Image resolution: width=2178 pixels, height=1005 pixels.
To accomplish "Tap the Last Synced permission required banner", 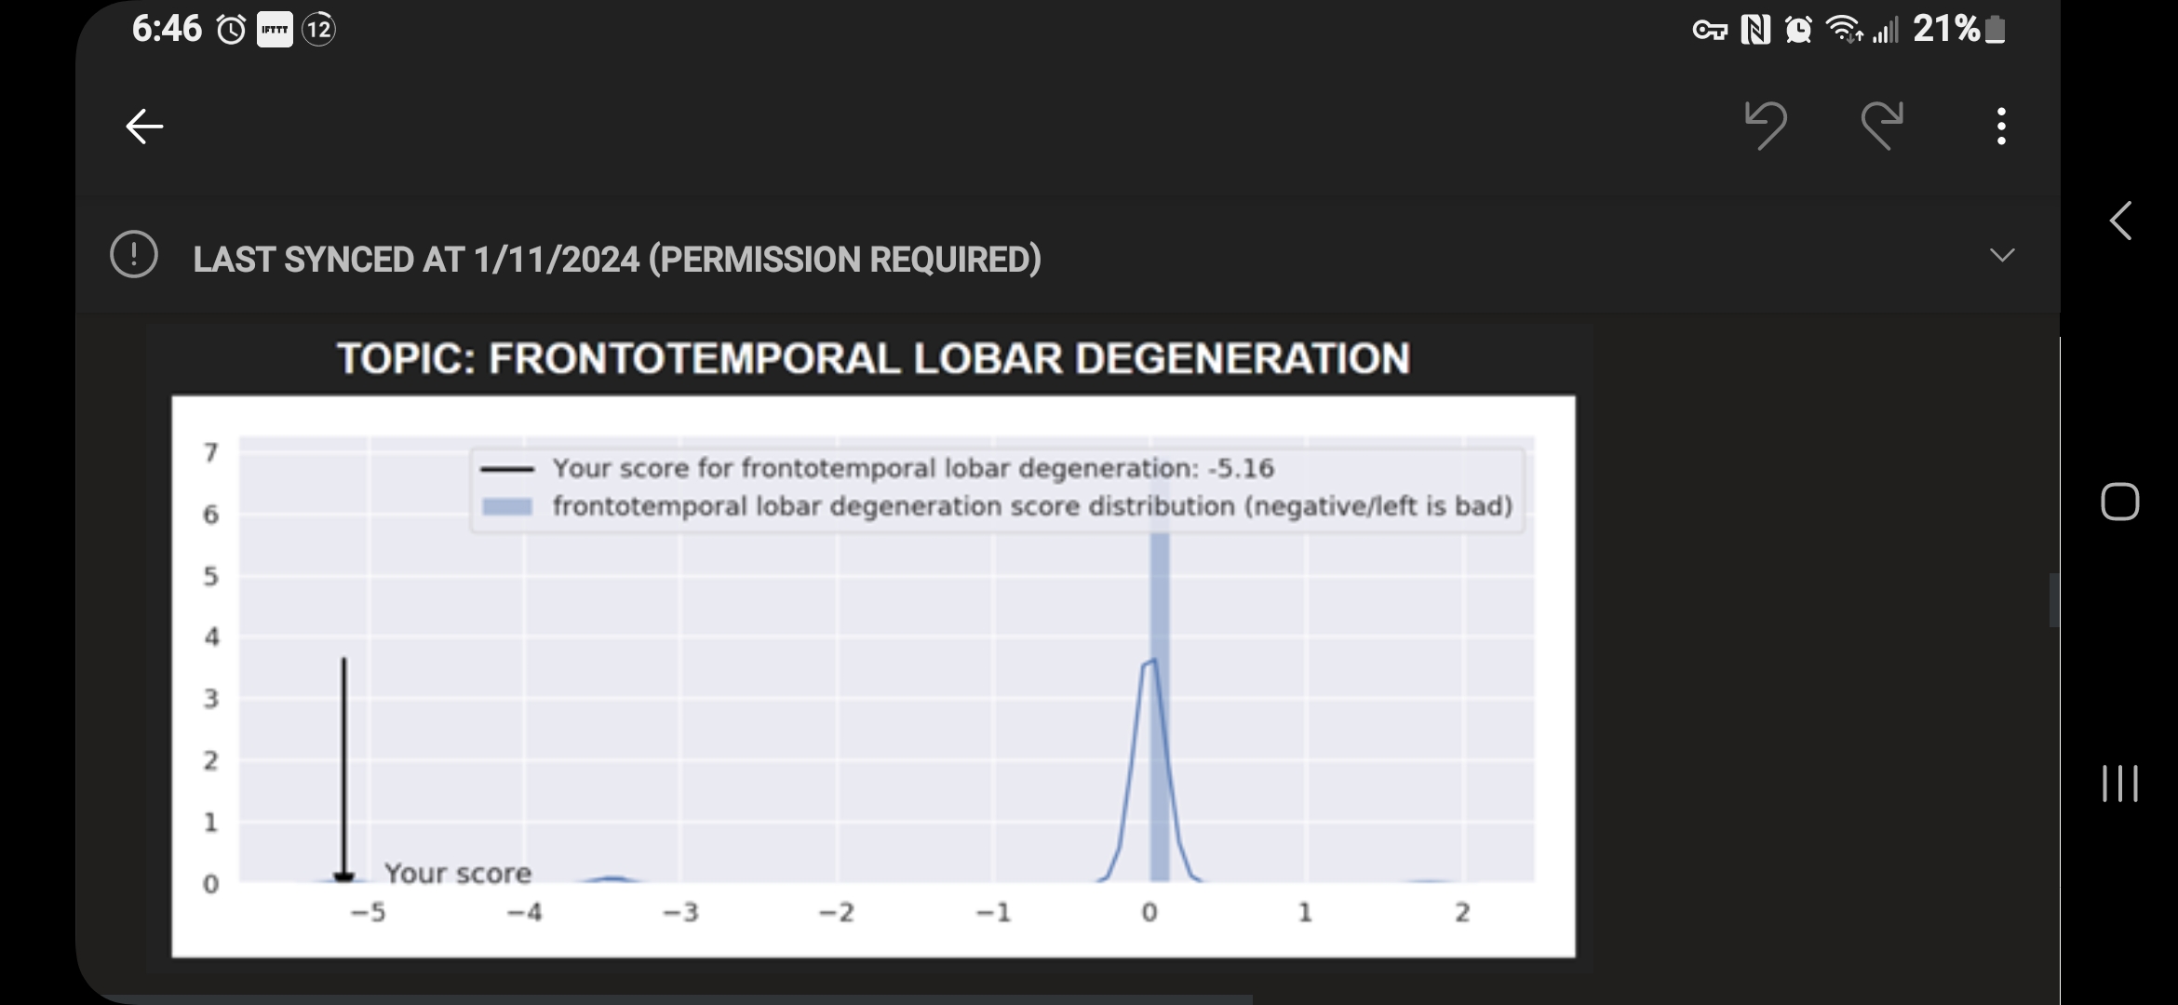I will [616, 259].
